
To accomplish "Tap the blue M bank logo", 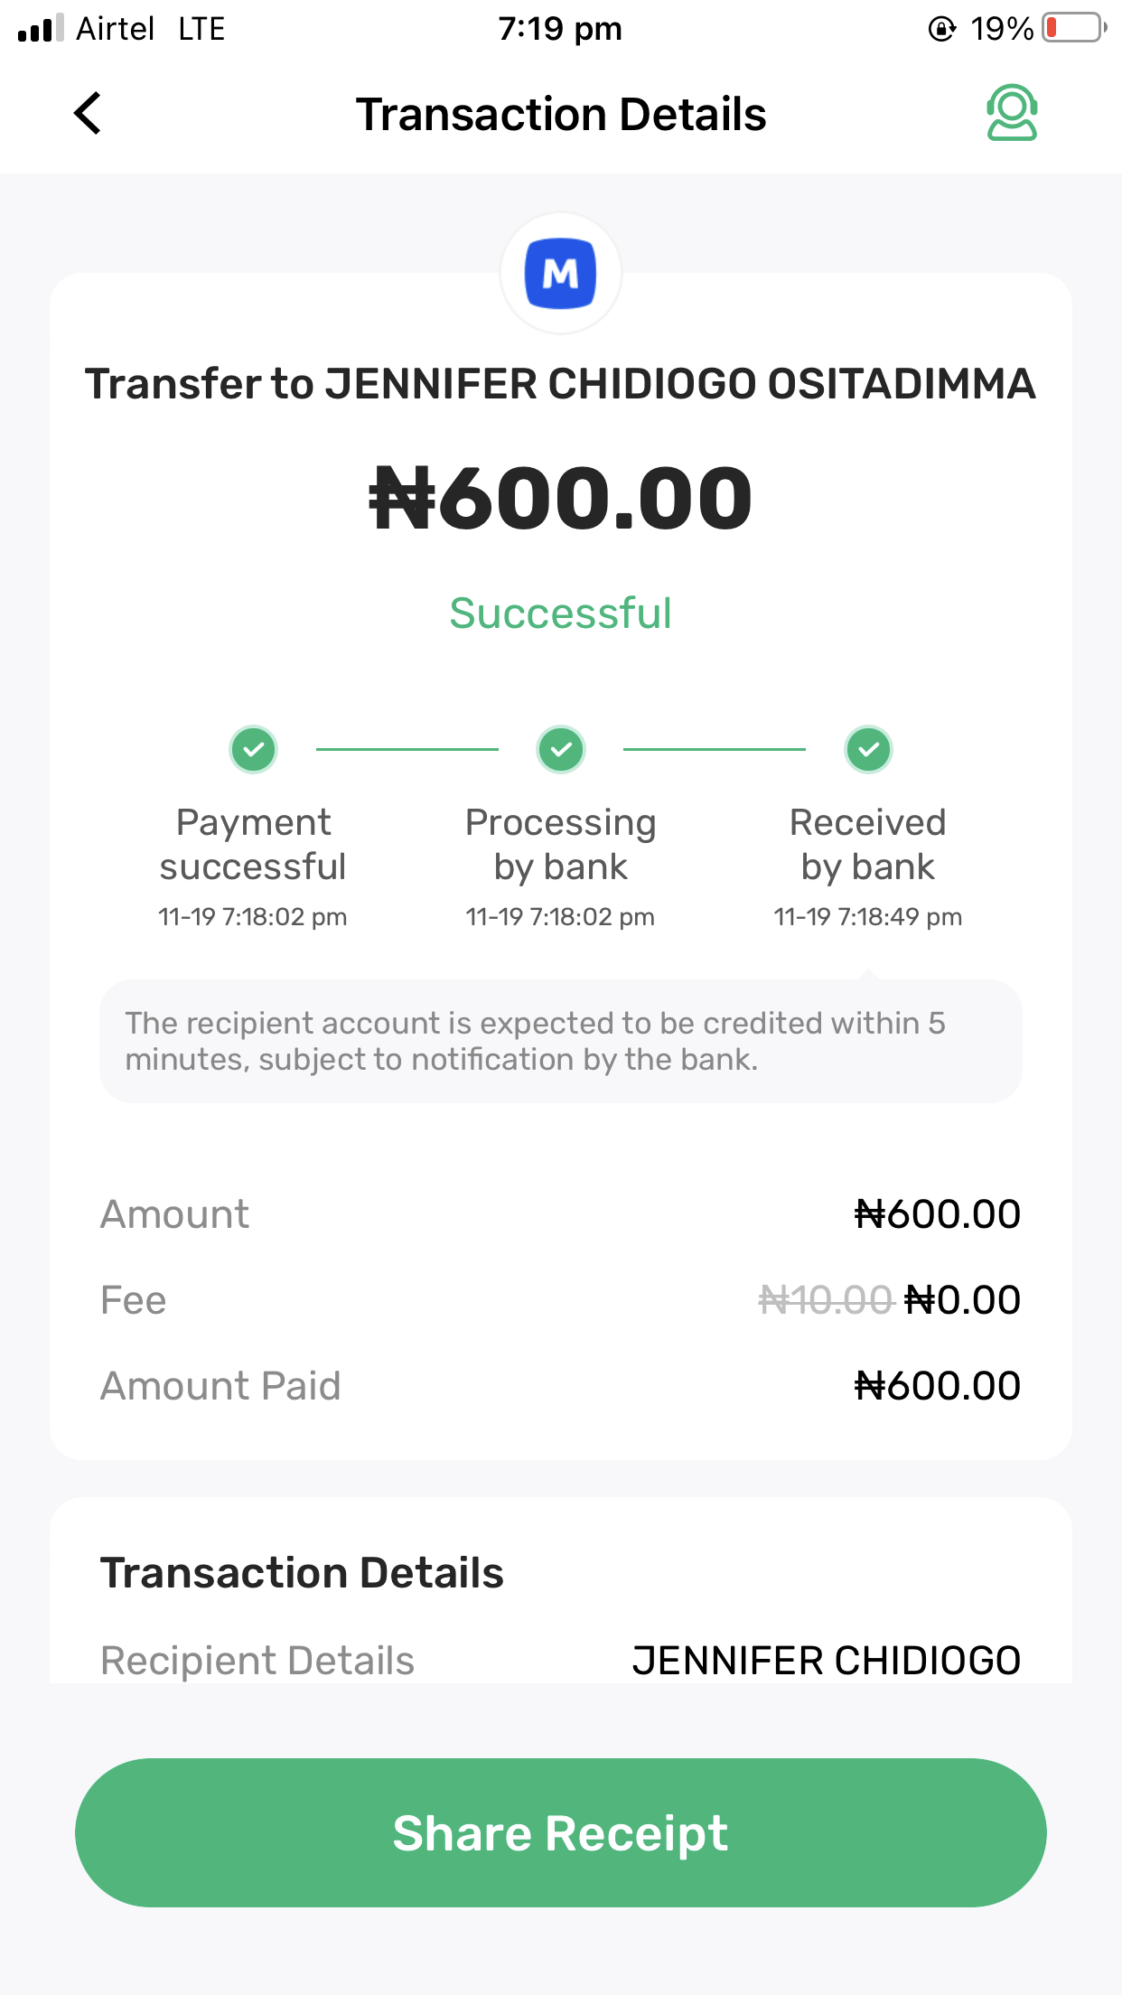I will click(561, 273).
